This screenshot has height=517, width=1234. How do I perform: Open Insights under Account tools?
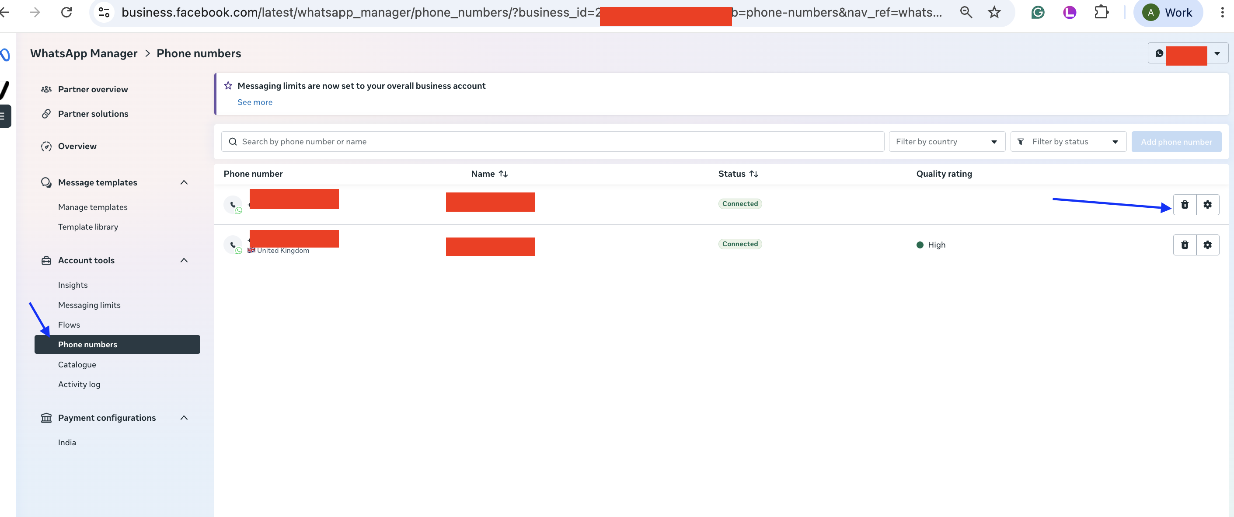click(x=73, y=285)
